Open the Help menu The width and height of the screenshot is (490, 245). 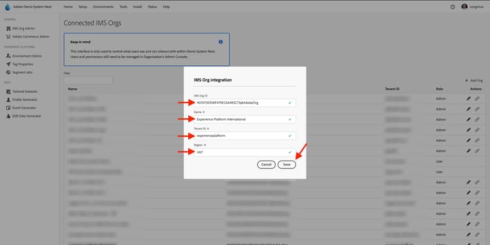pos(166,7)
